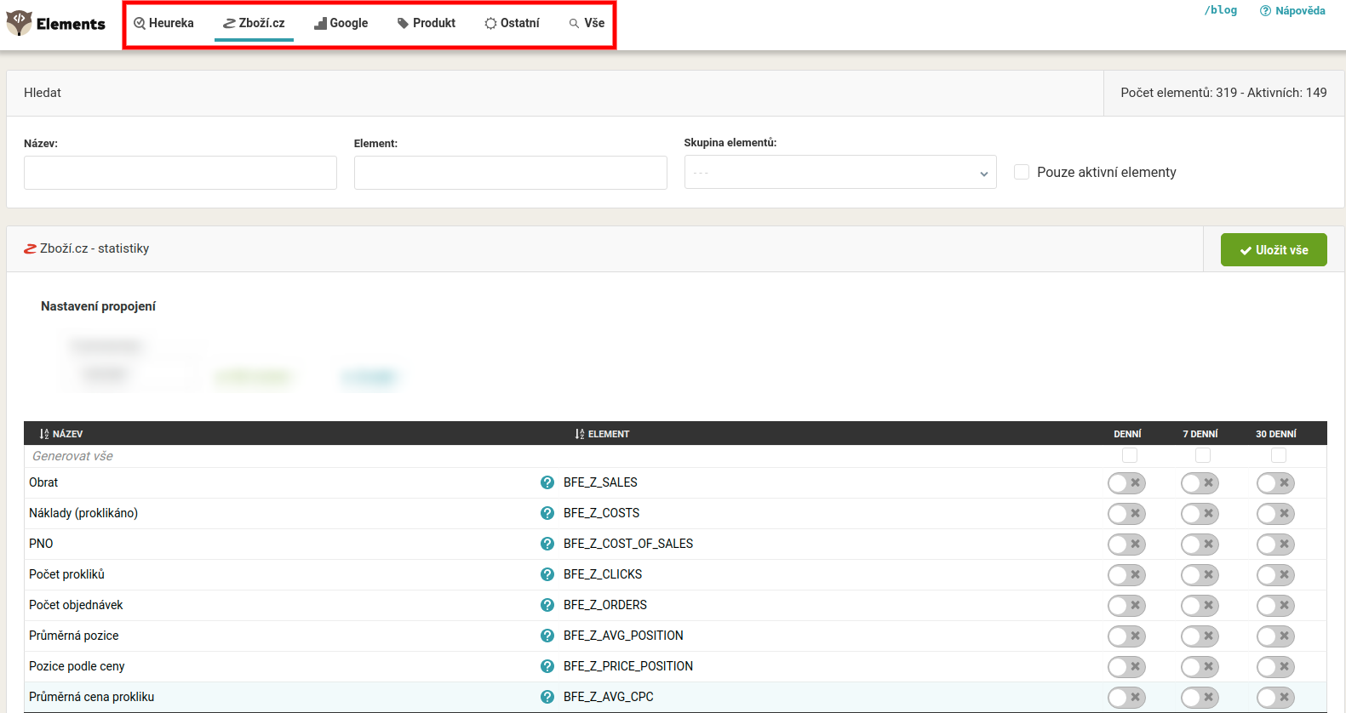This screenshot has height=713, width=1346.
Task: Open the Nápověda help link
Action: pyautogui.click(x=1292, y=10)
